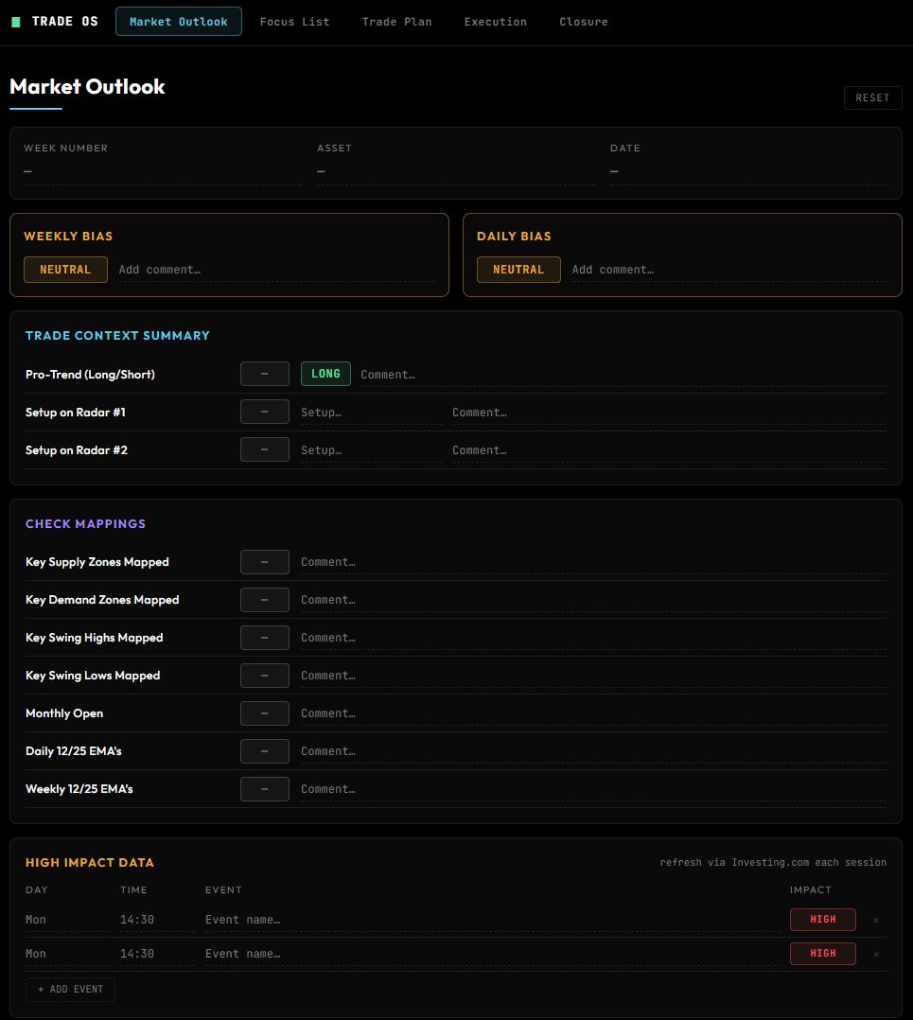The width and height of the screenshot is (913, 1020).
Task: Click the Trade Context Summary heading
Action: click(x=117, y=336)
